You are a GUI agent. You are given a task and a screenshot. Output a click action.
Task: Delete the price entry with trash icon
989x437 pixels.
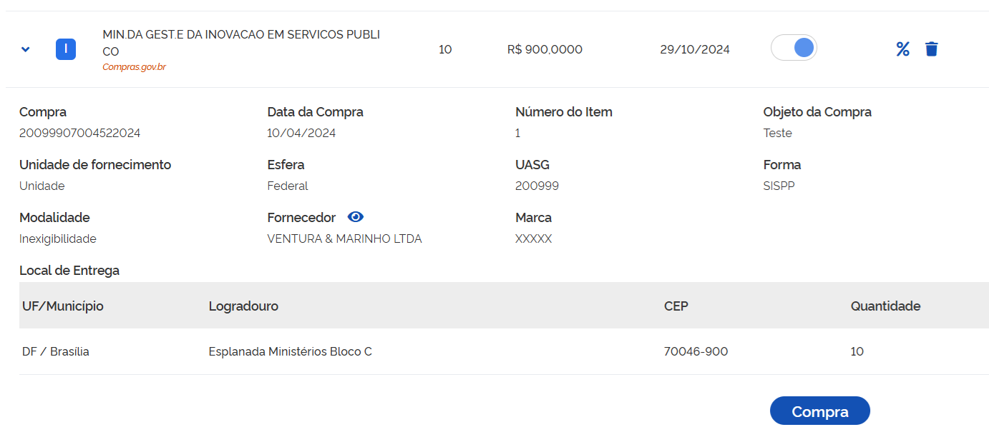931,49
